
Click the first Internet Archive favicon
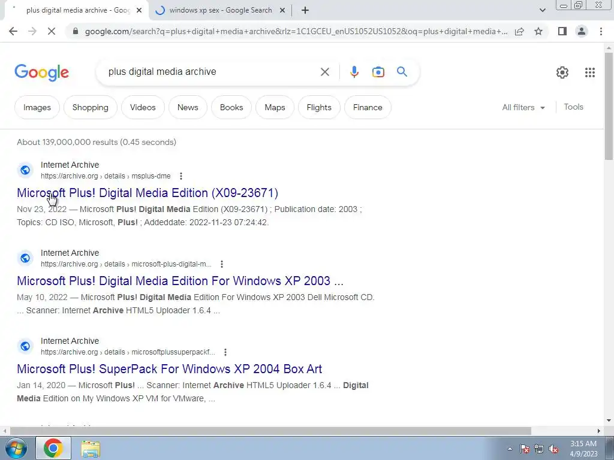[x=25, y=170]
